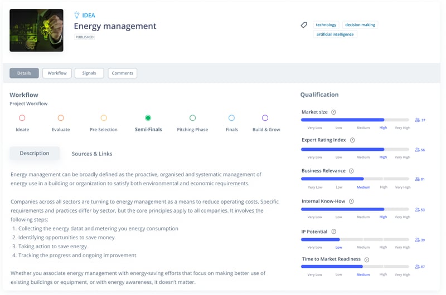This screenshot has width=446, height=295.
Task: Click the decision making tag
Action: click(x=360, y=25)
